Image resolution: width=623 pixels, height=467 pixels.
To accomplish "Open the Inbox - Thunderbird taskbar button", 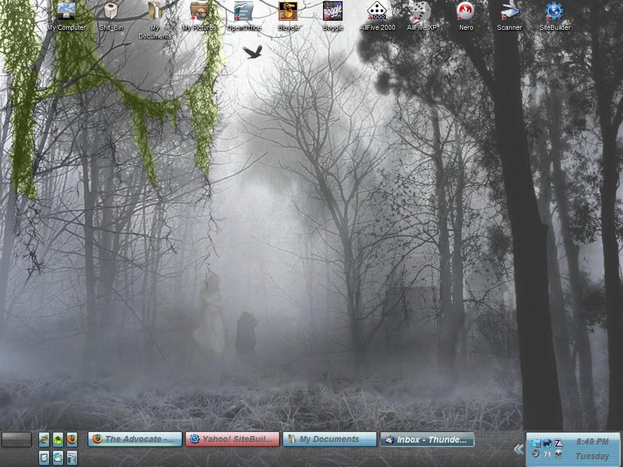I will point(427,439).
